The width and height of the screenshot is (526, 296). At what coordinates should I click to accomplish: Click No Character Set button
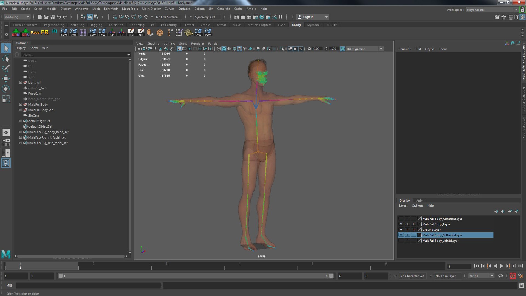(412, 276)
